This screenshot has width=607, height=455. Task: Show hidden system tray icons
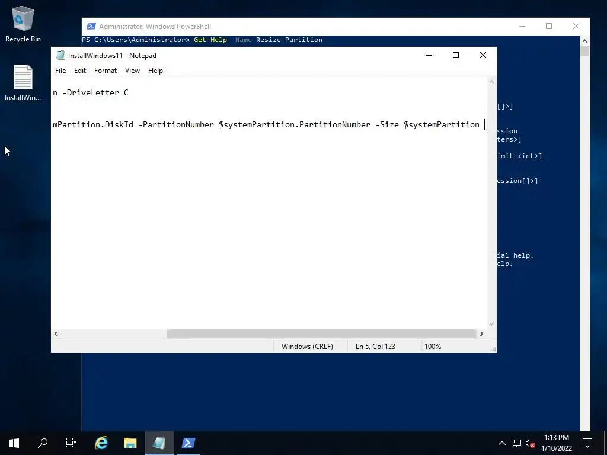(501, 443)
